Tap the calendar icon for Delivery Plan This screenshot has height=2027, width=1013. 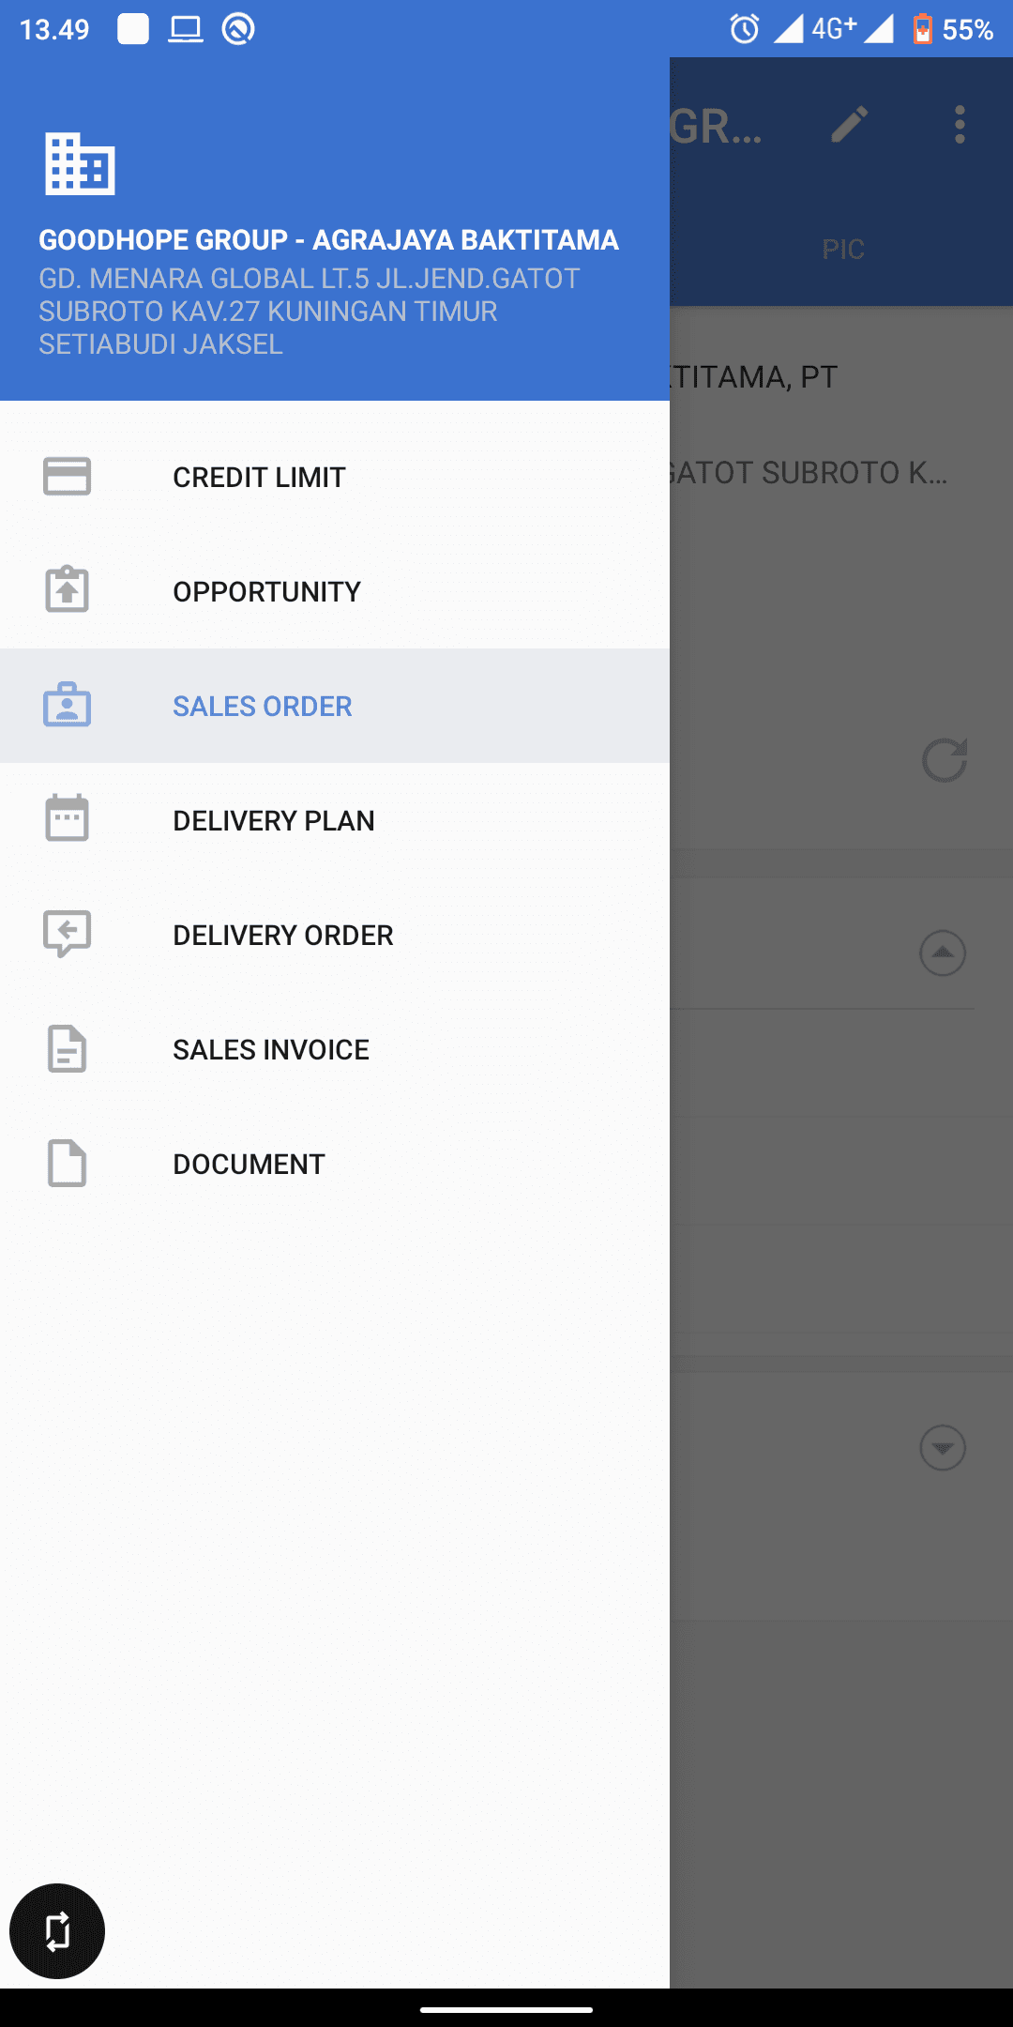point(67,818)
